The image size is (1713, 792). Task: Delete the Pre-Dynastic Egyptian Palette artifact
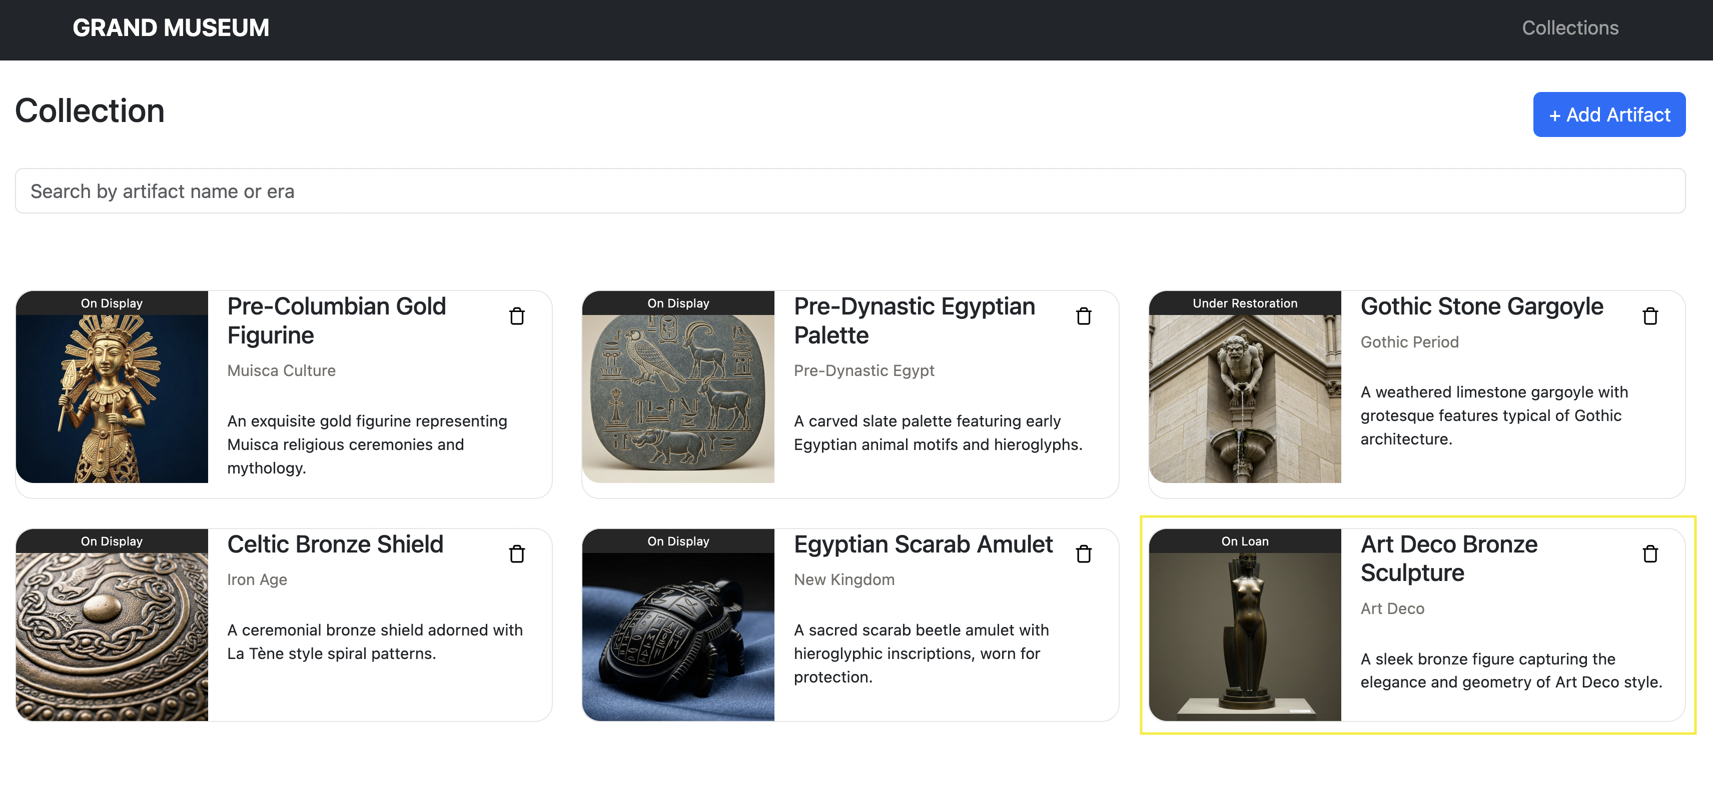pos(1083,316)
